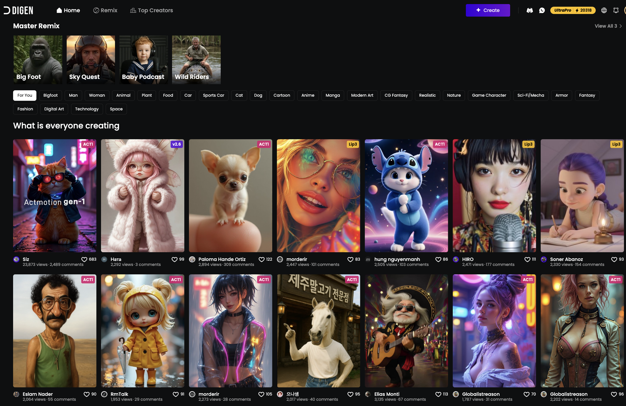Image resolution: width=626 pixels, height=406 pixels.
Task: Like Soner Abanoz's post heart icon
Action: click(614, 259)
